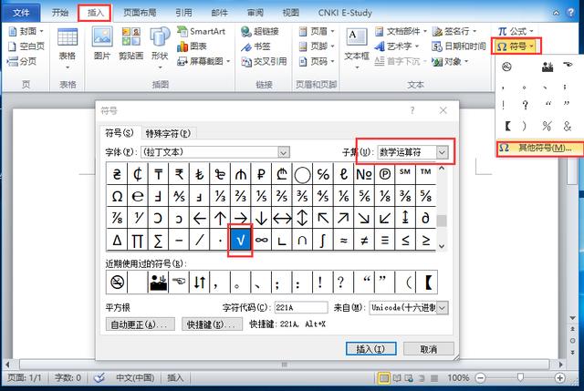Add a bookmark with 书签
The height and width of the screenshot is (391, 584).
pyautogui.click(x=255, y=46)
